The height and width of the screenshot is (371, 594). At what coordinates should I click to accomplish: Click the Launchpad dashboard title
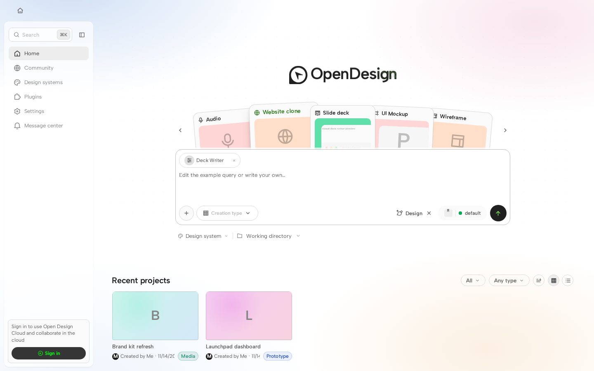click(233, 347)
